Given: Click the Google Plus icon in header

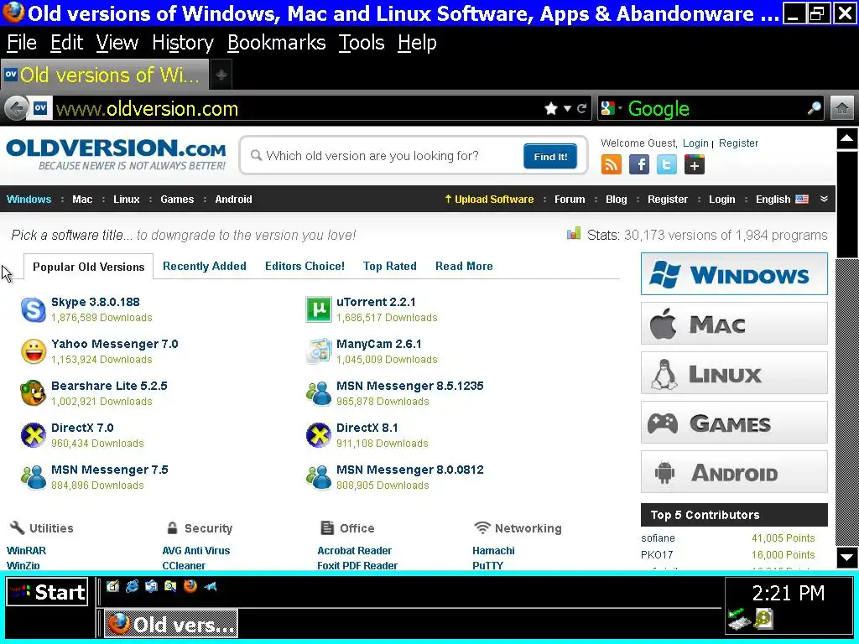Looking at the screenshot, I should click(x=694, y=164).
